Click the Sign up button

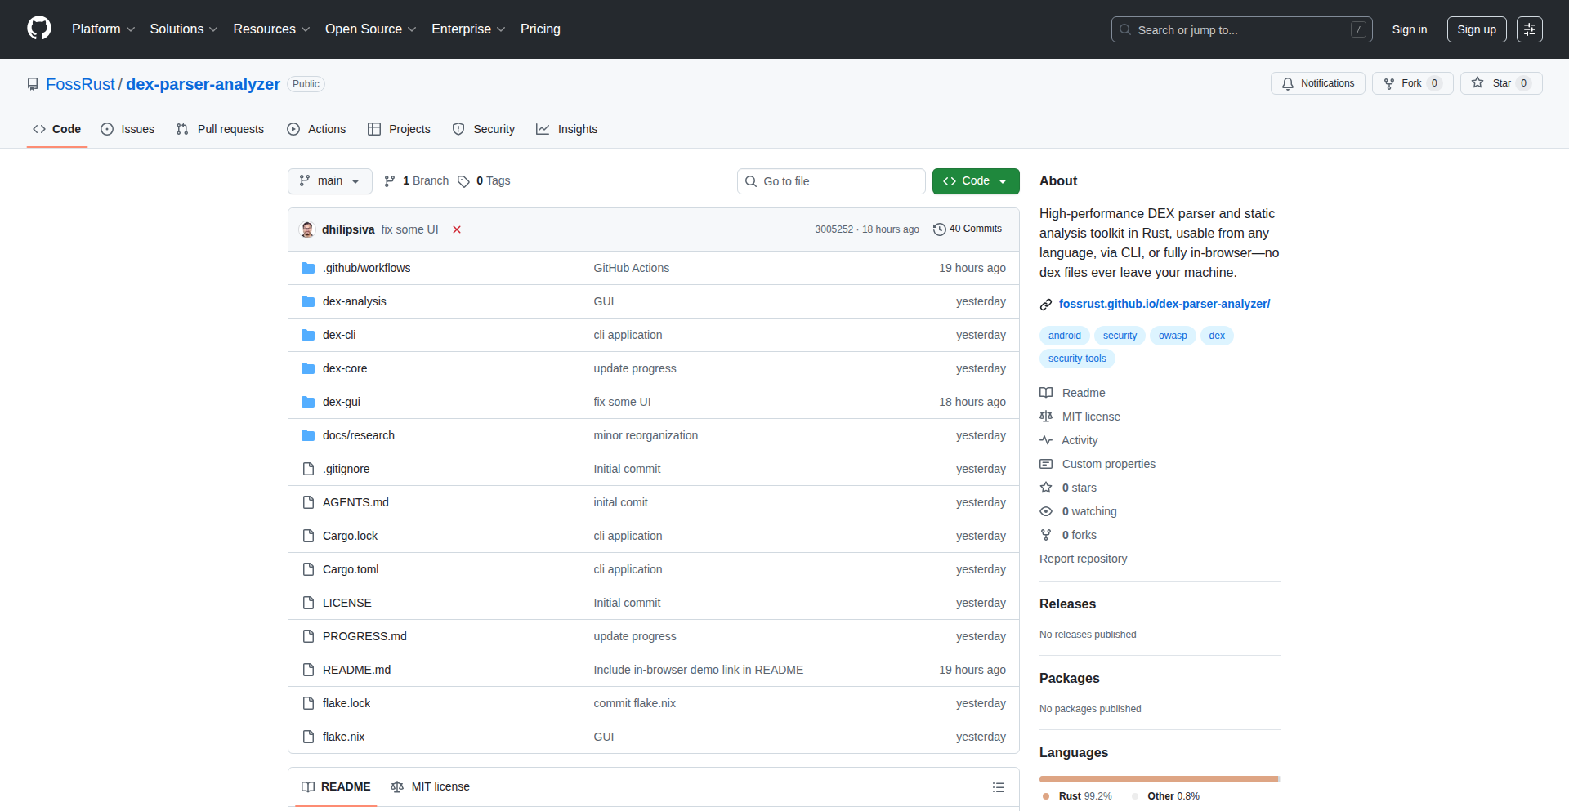(1476, 29)
